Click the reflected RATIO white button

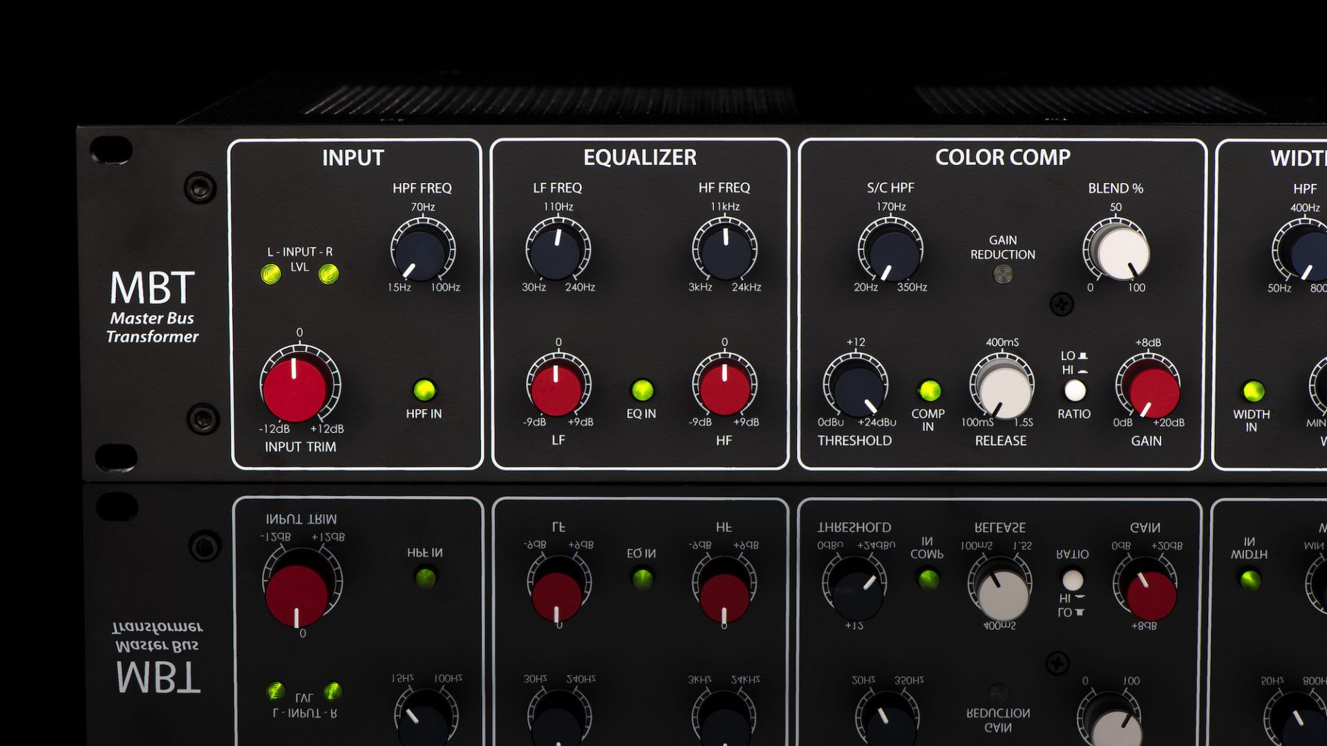point(1073,579)
